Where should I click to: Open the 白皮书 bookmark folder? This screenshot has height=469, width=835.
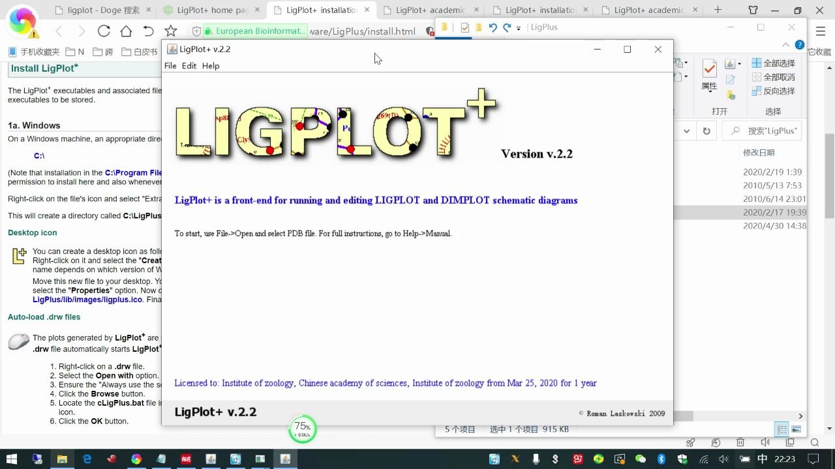pyautogui.click(x=139, y=52)
